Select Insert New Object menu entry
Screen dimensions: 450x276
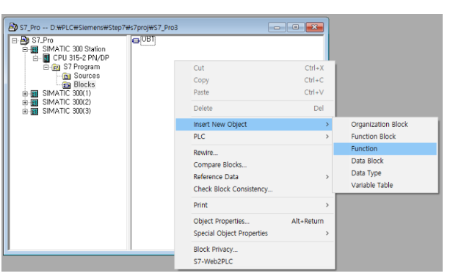[x=254, y=125]
